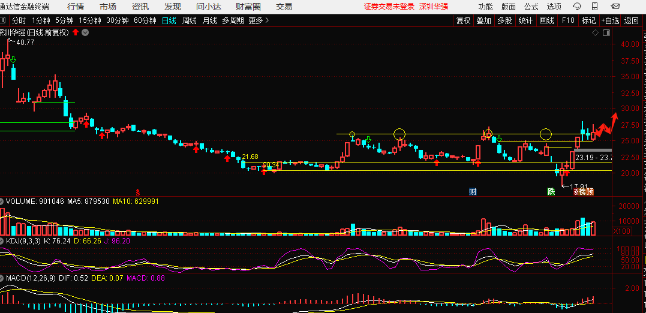The width and height of the screenshot is (646, 313).
Task: Click the 20.34 price label on chart
Action: [x=271, y=165]
